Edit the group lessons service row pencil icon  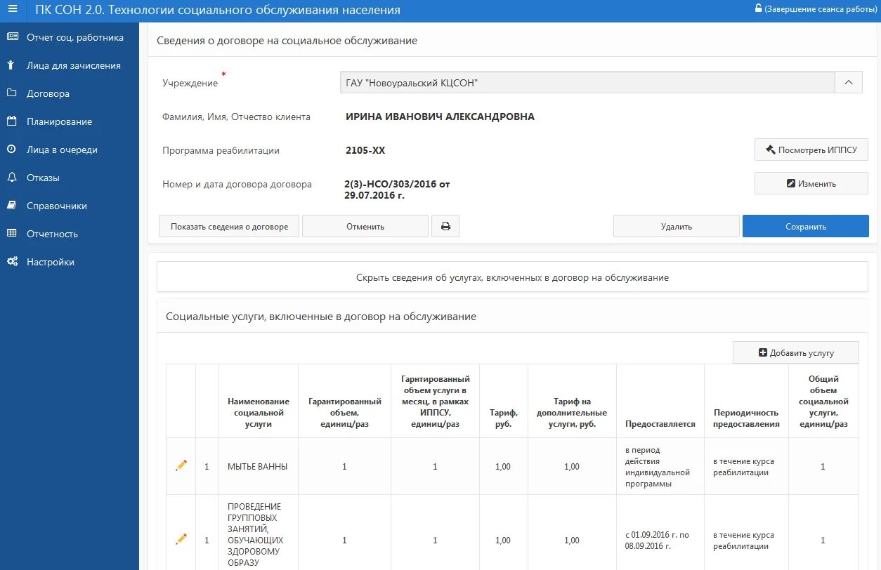pos(180,538)
